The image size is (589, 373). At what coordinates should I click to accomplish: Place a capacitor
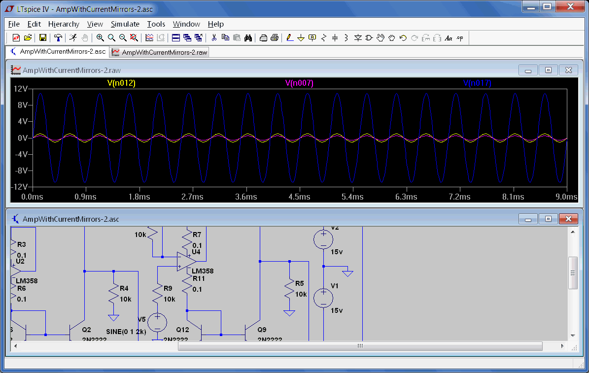click(335, 37)
